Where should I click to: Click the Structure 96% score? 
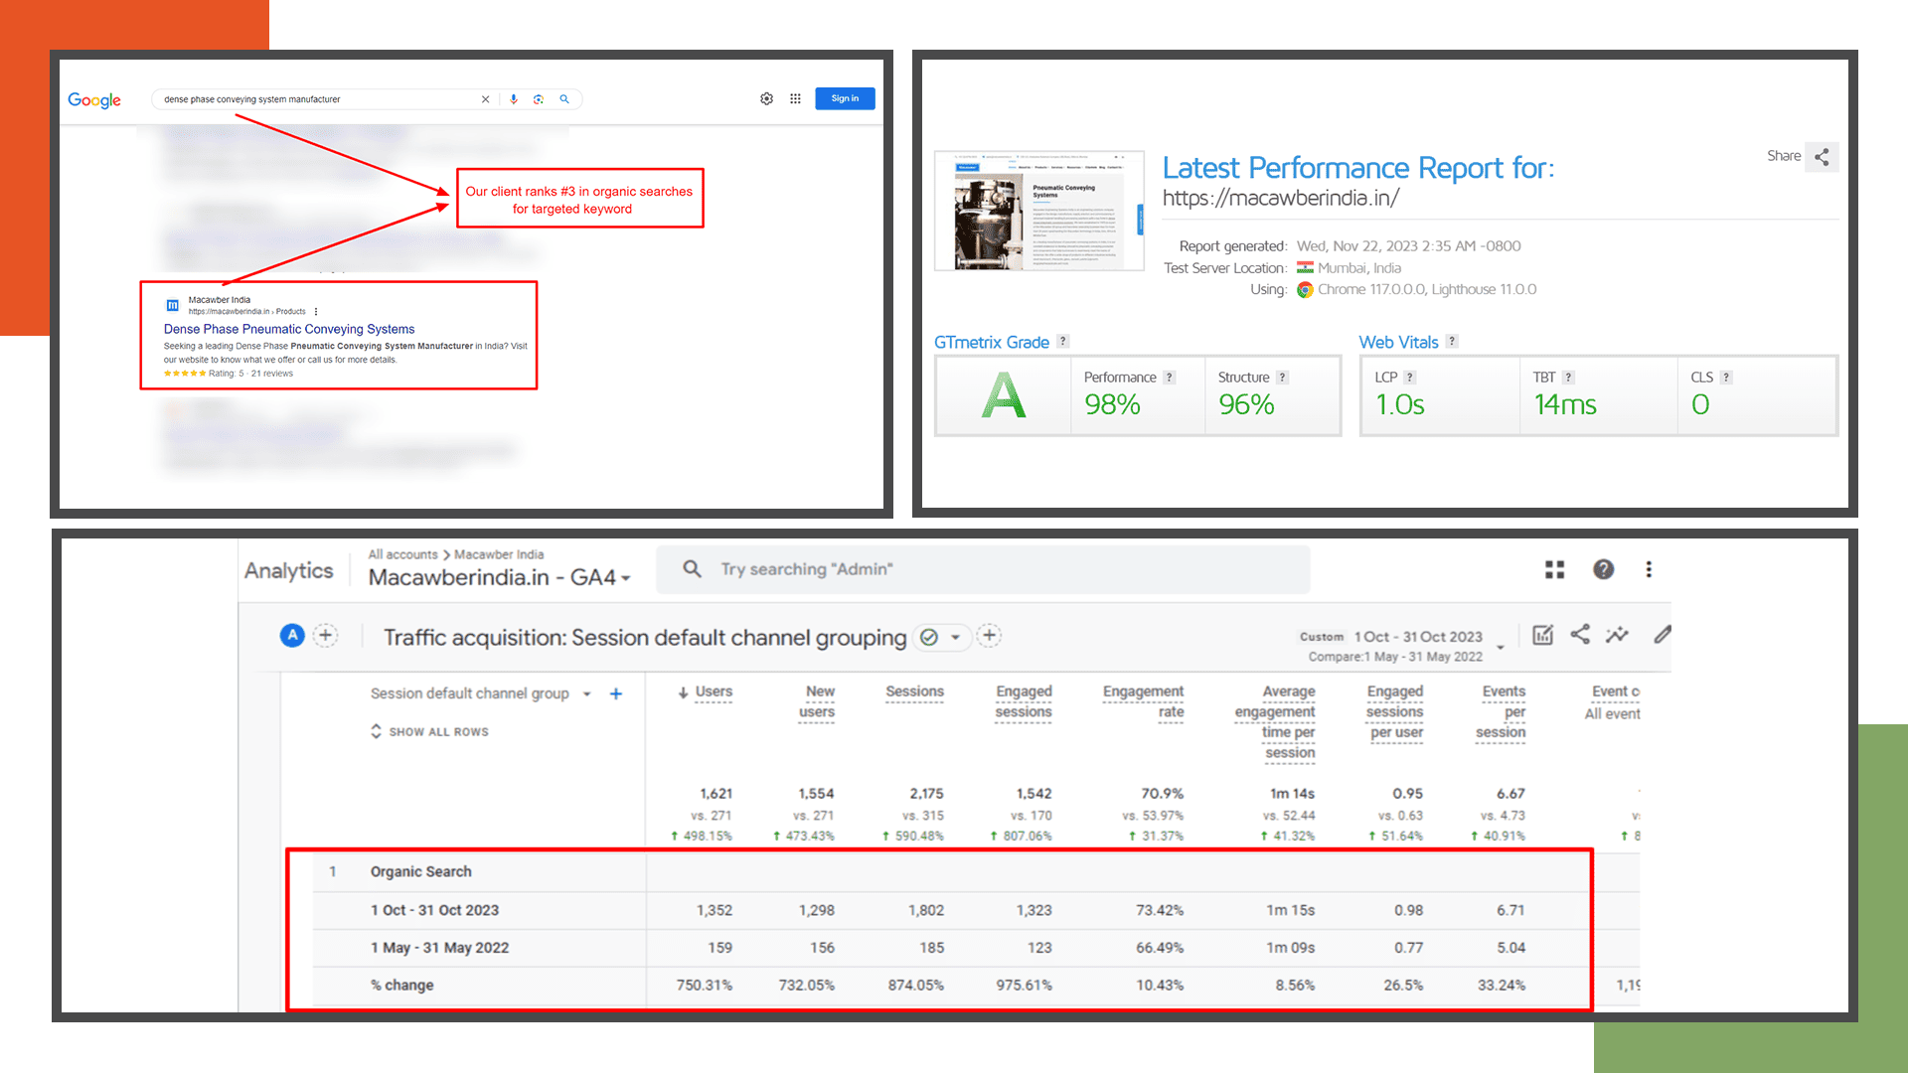[1246, 404]
